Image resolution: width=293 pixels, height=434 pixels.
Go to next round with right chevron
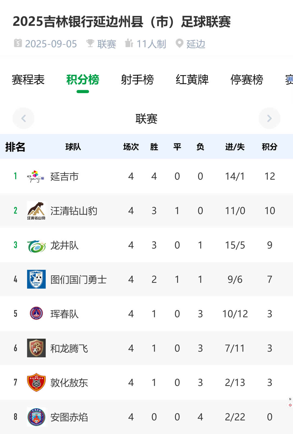[x=269, y=118]
